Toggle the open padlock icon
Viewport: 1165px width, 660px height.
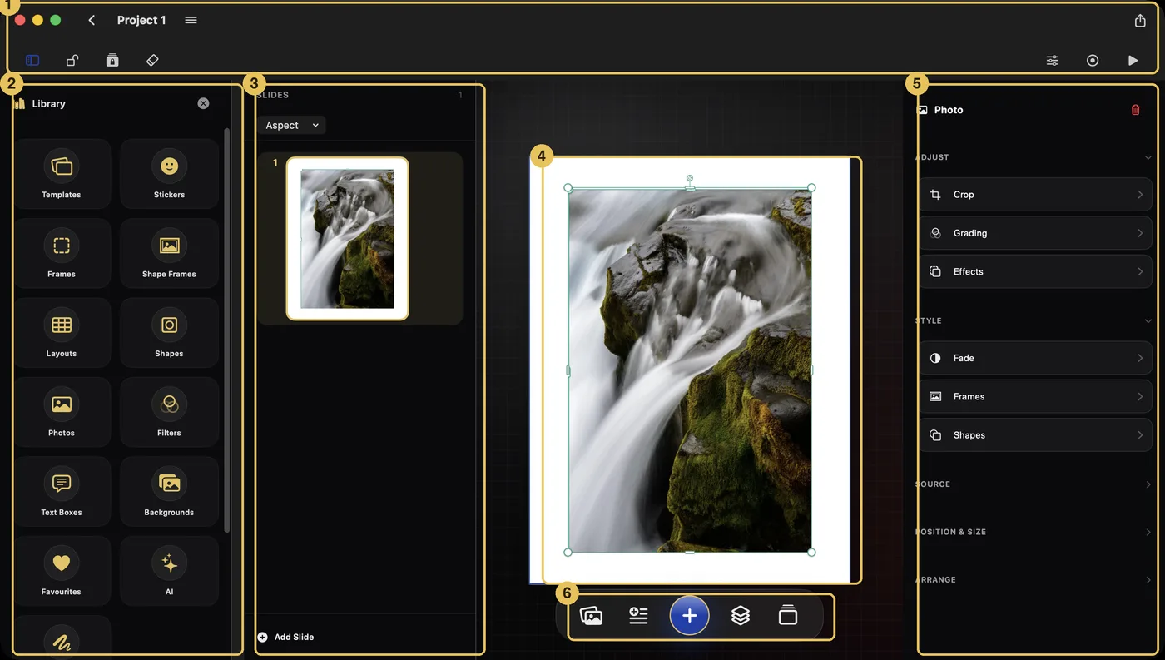click(72, 60)
